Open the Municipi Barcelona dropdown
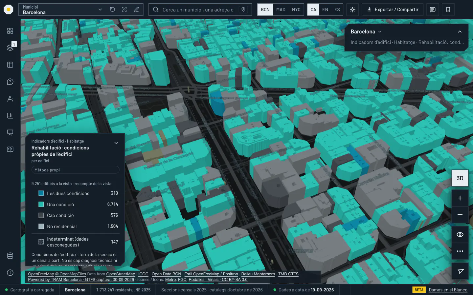The height and width of the screenshot is (295, 473). [x=62, y=10]
